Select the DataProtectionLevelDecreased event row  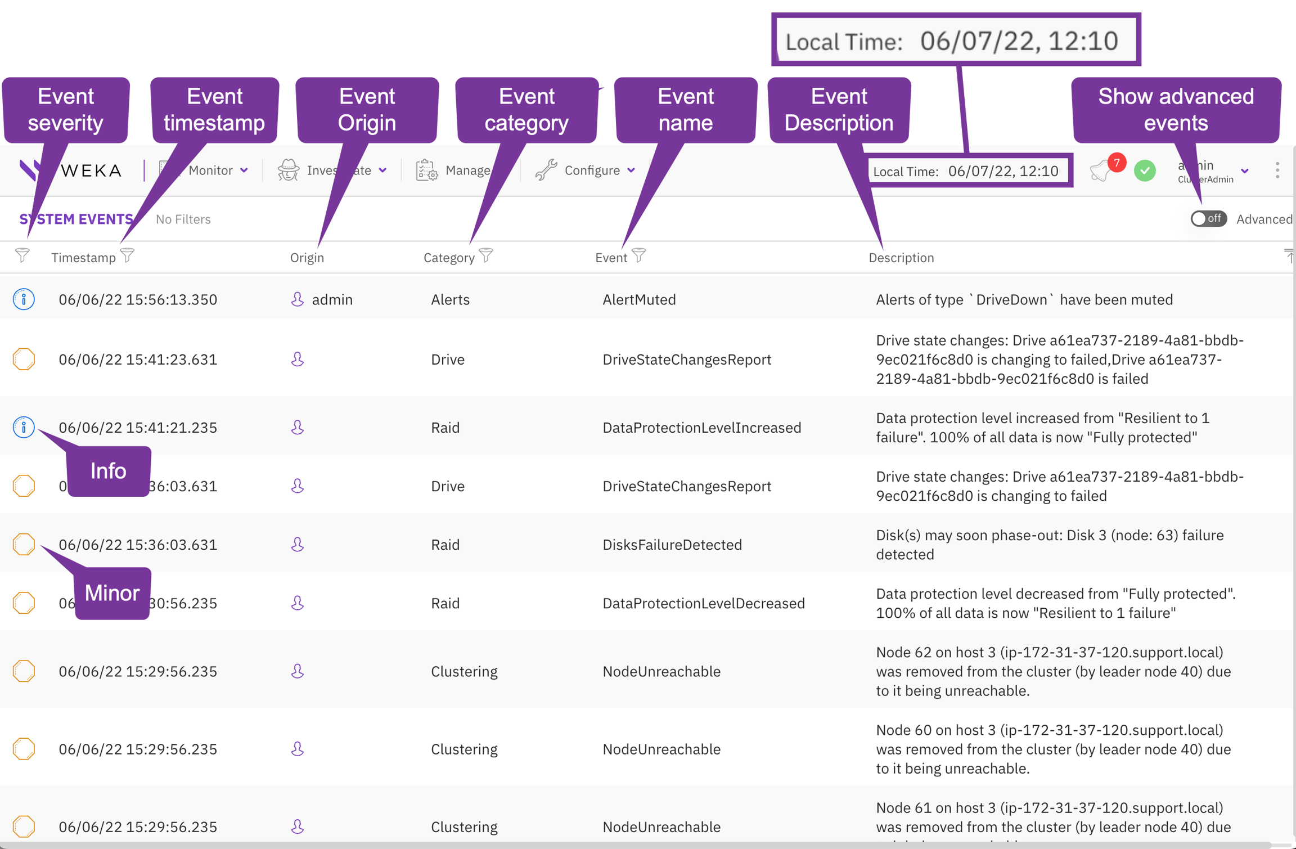[x=703, y=604]
